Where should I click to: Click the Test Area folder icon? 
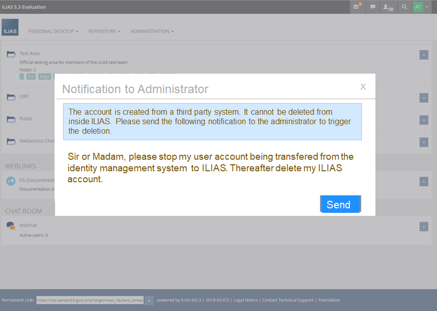point(11,54)
